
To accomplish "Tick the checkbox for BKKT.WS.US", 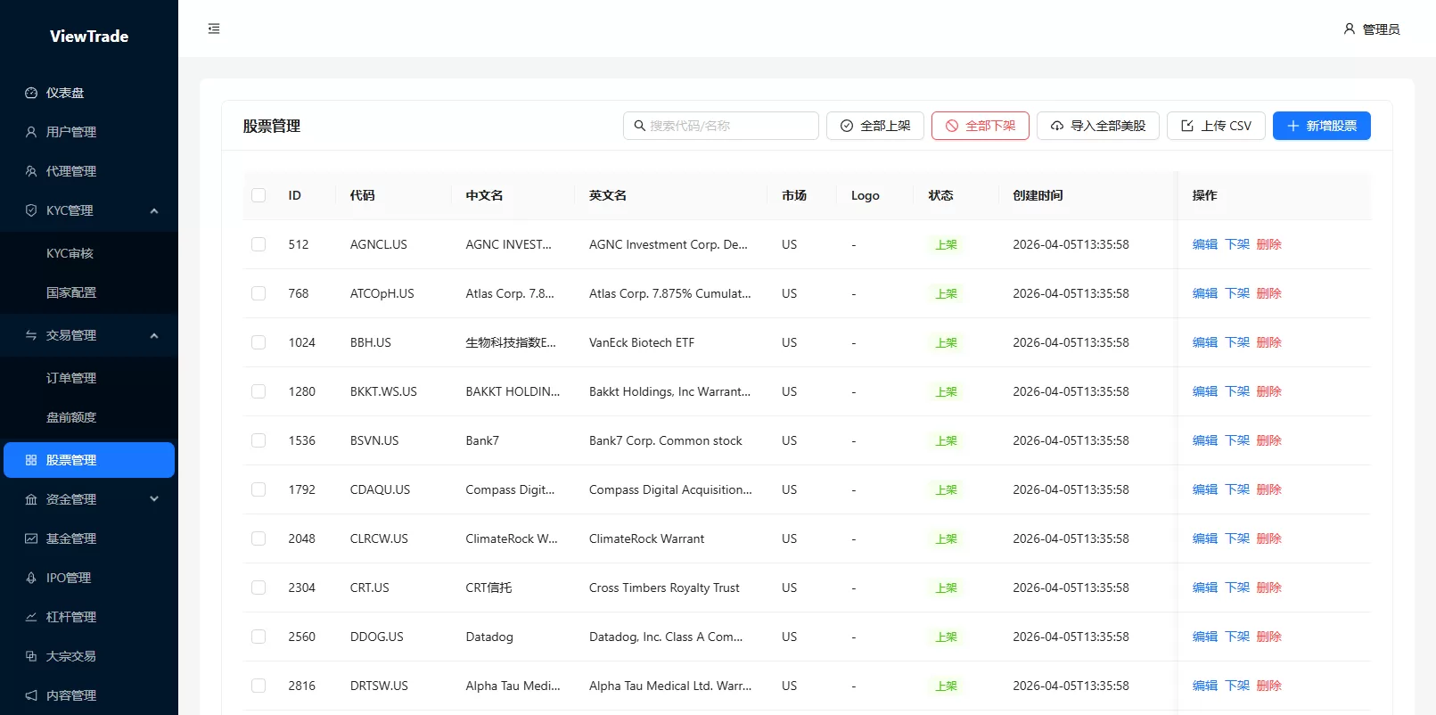I will 258,391.
